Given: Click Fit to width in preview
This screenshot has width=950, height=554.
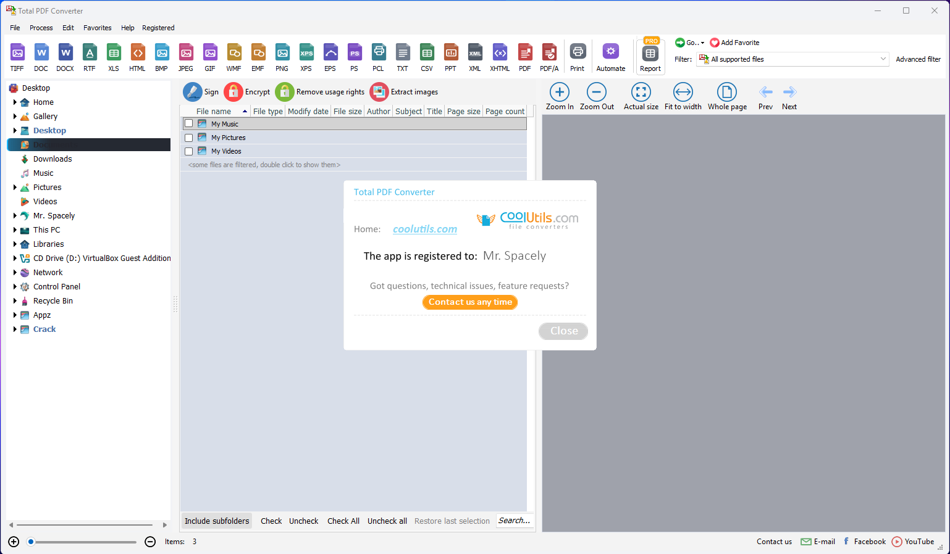Looking at the screenshot, I should pyautogui.click(x=683, y=96).
